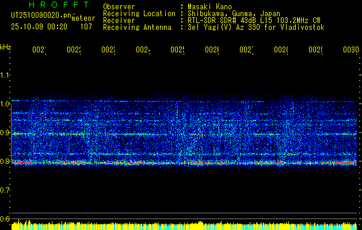Click the red carrier line near 0.8 kHz
The image size is (362, 230).
pyautogui.click(x=184, y=163)
